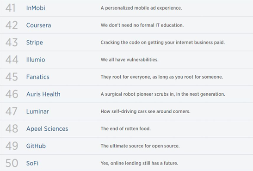Select the GitHub company link
Viewport: 253px width, 171px height.
[x=36, y=146]
